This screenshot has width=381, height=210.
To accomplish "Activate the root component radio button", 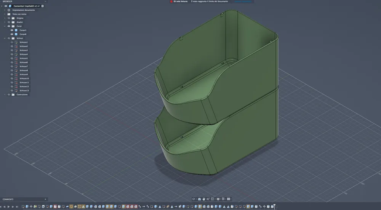I will [x=43, y=6].
